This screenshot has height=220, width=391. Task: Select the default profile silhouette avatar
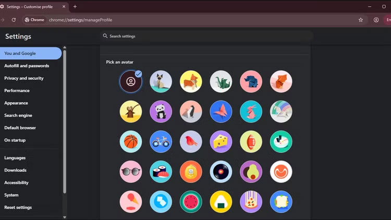pos(131,81)
